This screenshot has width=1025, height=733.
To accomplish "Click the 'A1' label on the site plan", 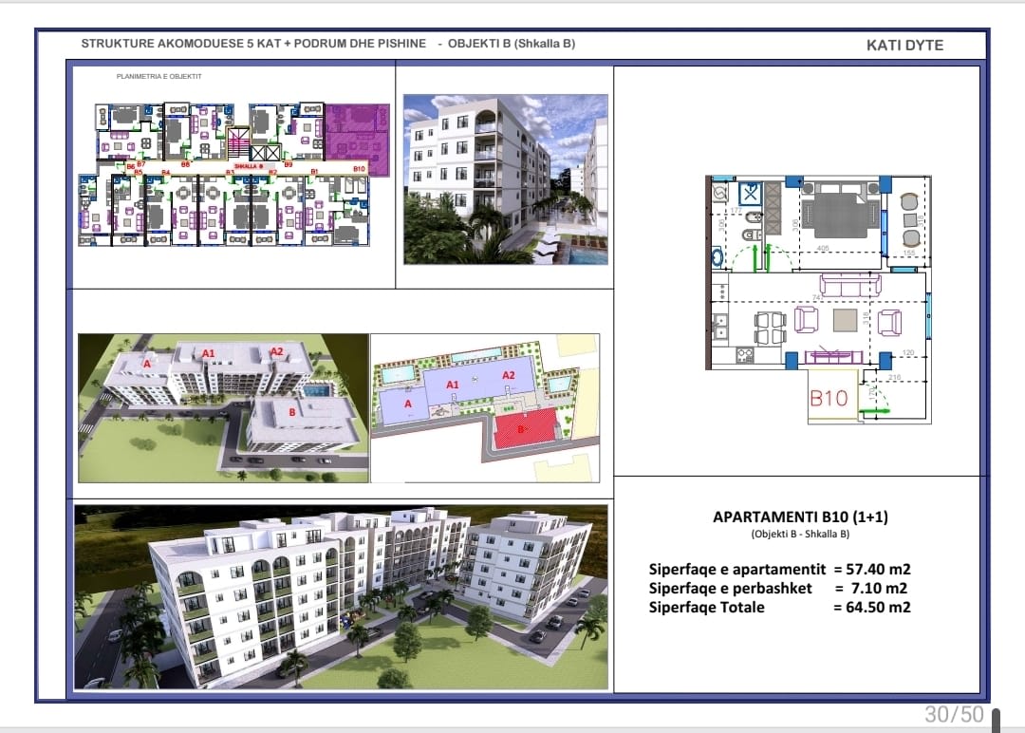I will point(453,385).
